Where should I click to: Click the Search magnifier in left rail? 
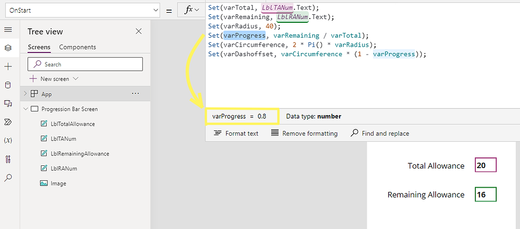[8, 178]
